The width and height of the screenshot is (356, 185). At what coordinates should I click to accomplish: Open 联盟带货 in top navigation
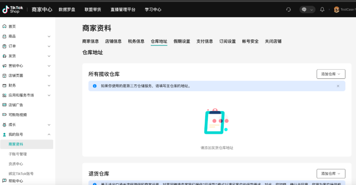(x=93, y=10)
